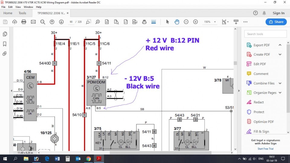Expand the Create PDF chevron
This screenshot has width=290, height=163.
[x=280, y=55]
